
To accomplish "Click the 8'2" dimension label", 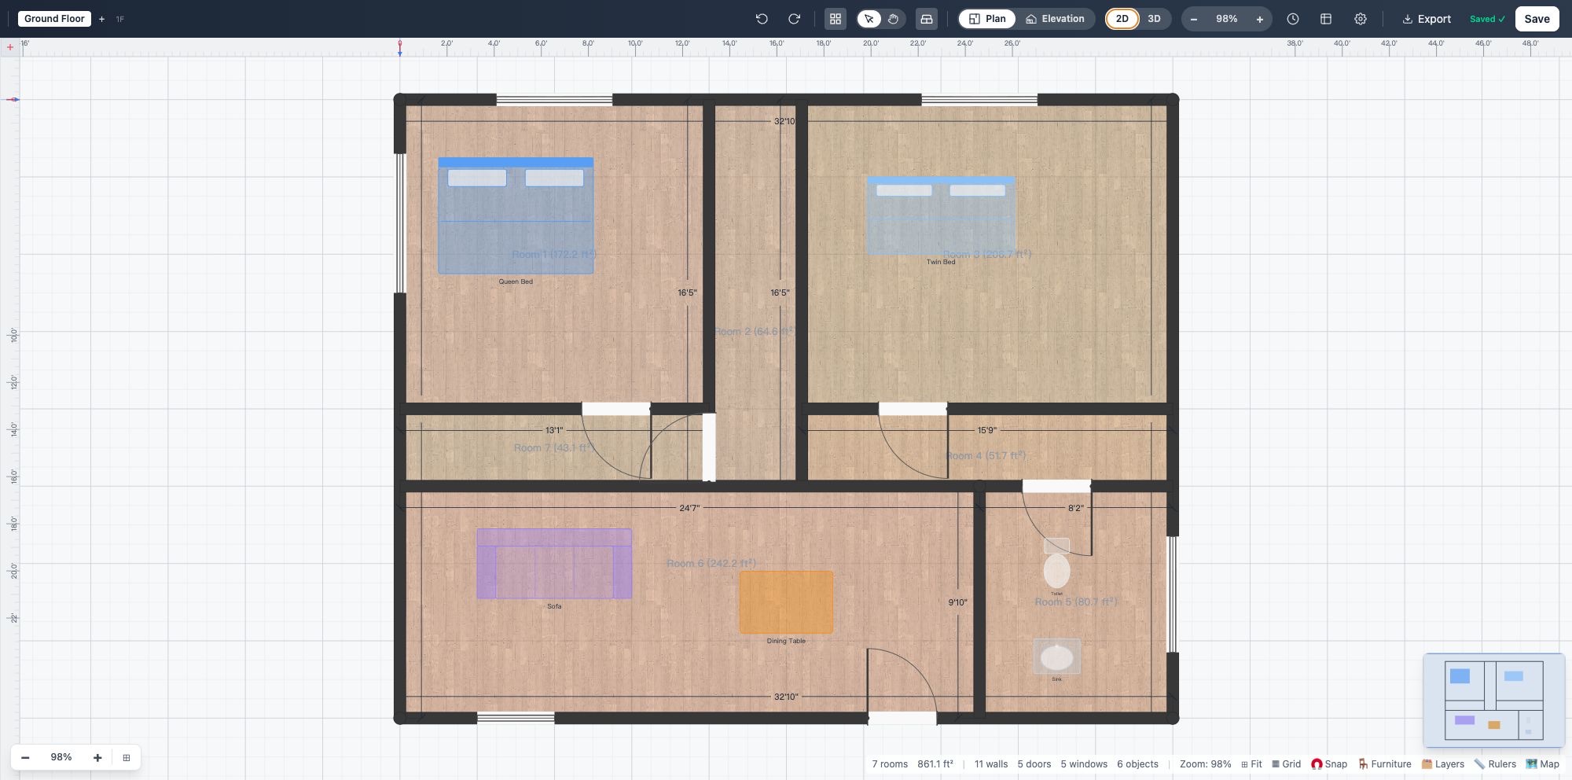I will 1076,508.
